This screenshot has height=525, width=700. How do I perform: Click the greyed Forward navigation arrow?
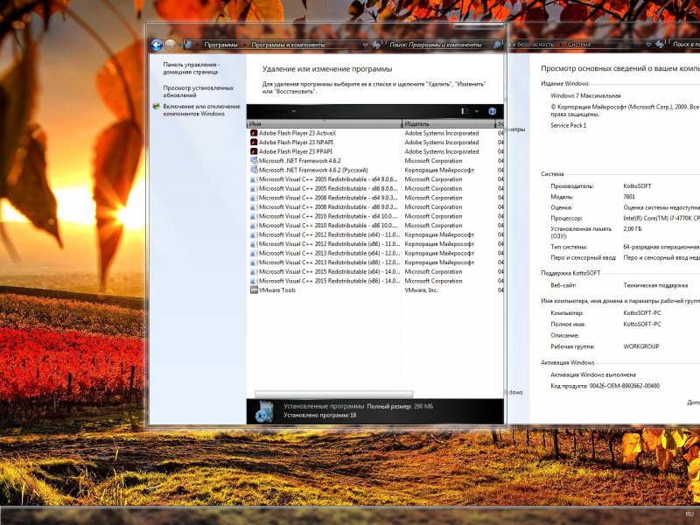170,45
